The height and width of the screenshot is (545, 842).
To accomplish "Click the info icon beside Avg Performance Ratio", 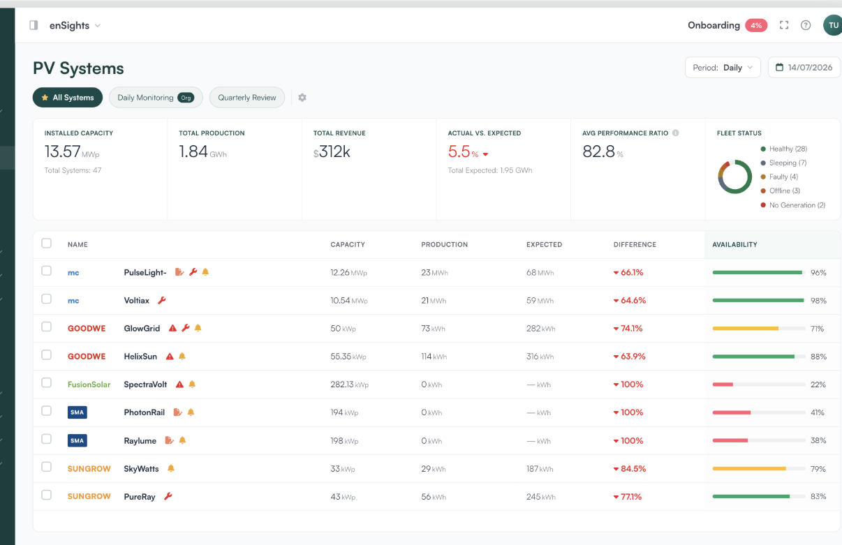I will click(x=676, y=133).
